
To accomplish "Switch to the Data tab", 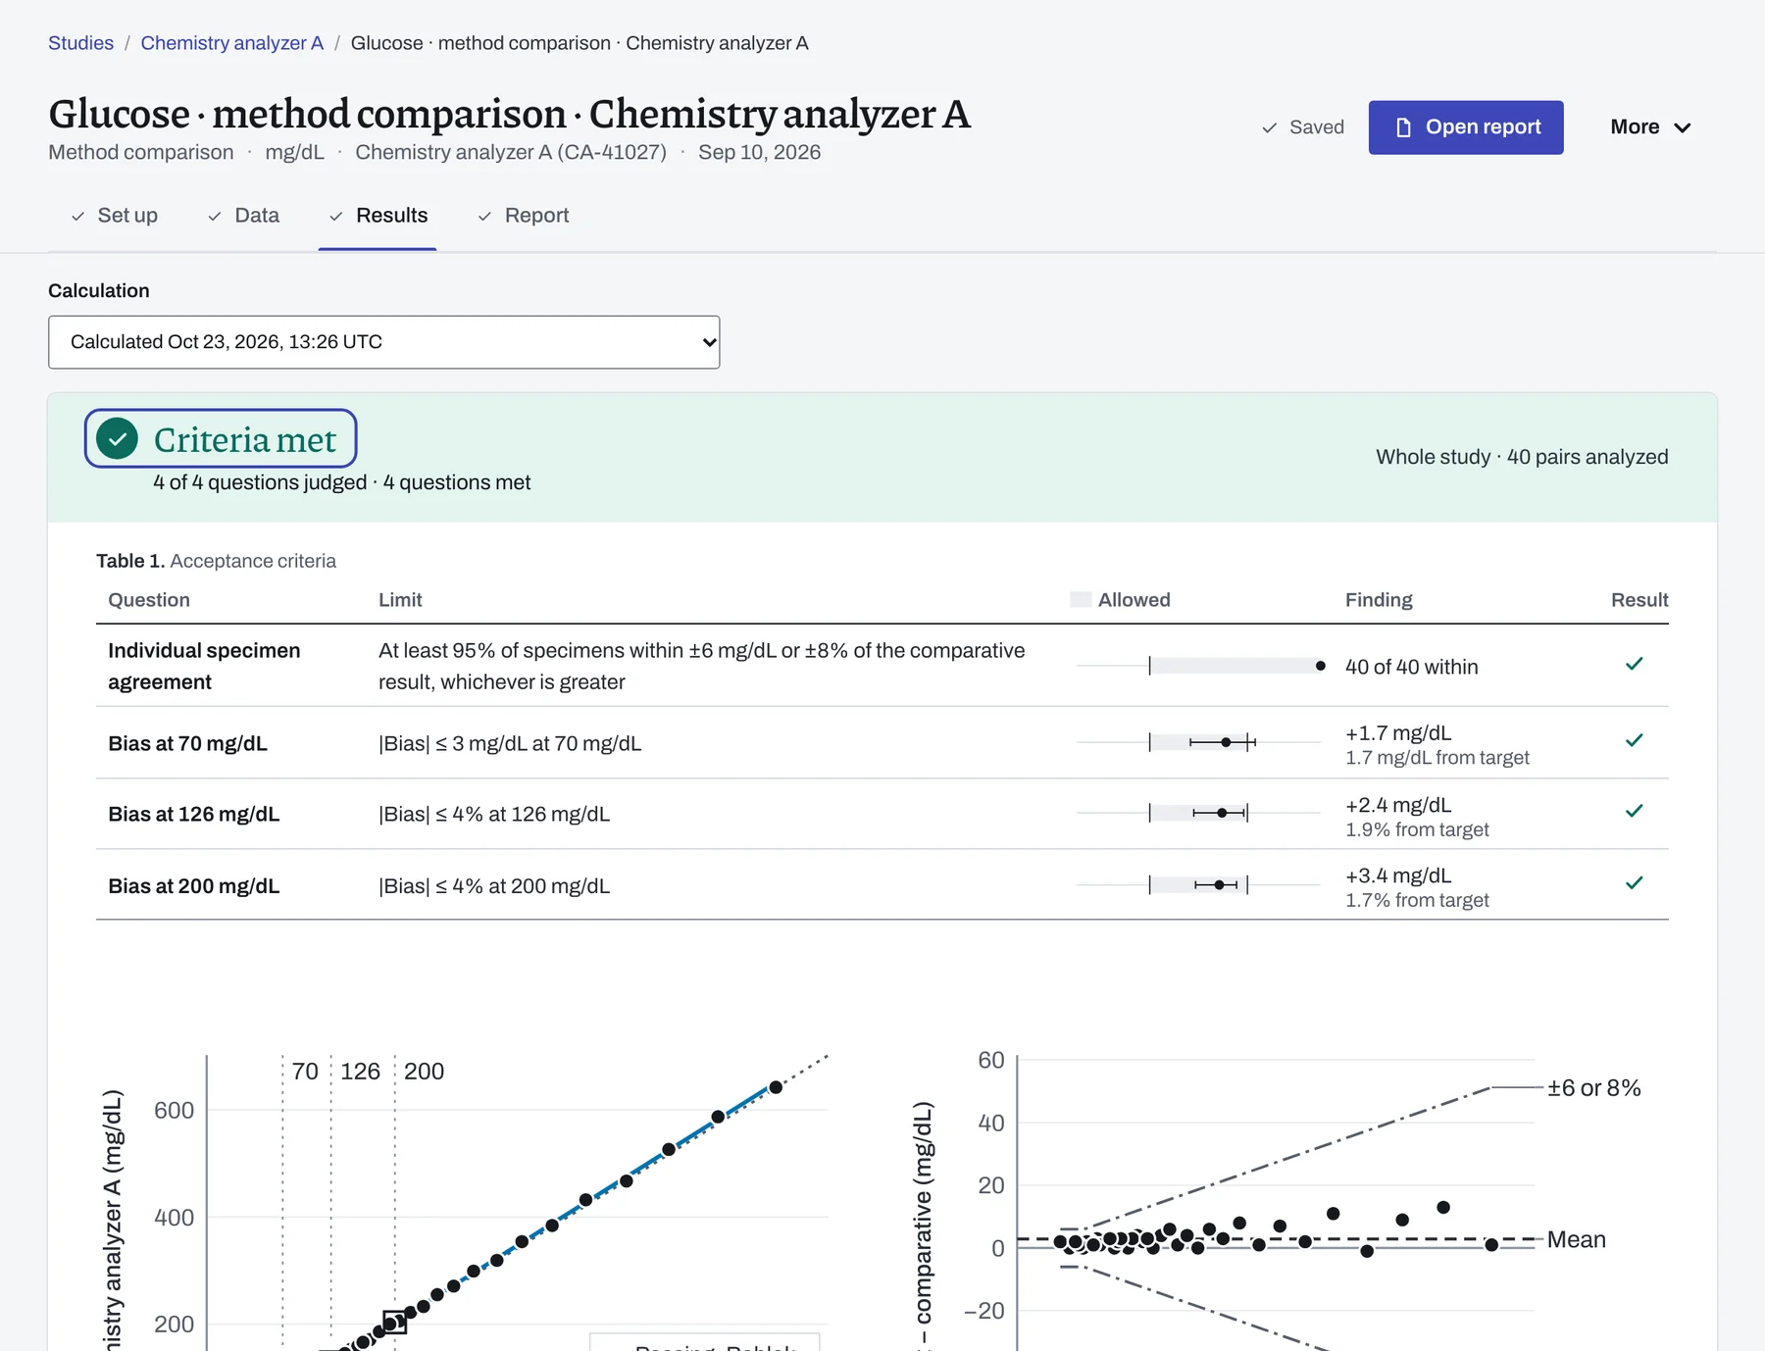I will pos(244,216).
